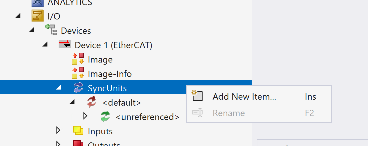368x146 pixels.
Task: Expand the <unreferenced> node
Action: point(85,116)
